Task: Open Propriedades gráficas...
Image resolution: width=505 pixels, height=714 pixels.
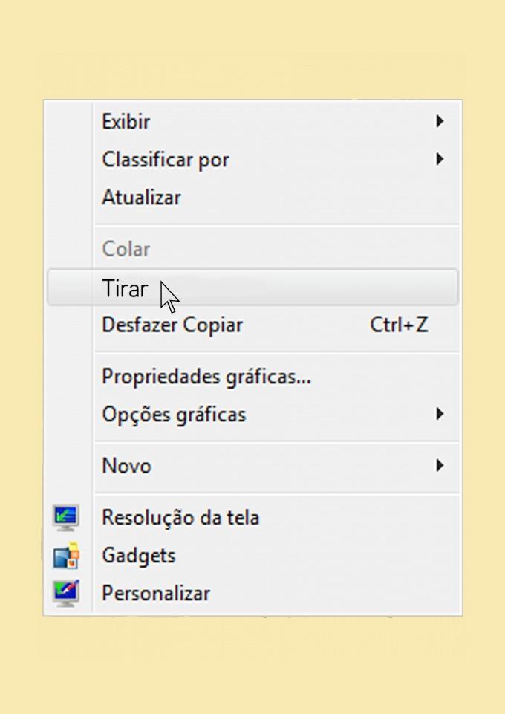Action: click(206, 377)
